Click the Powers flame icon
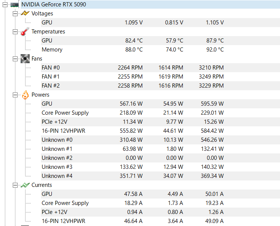The image size is (280, 226). point(25,95)
